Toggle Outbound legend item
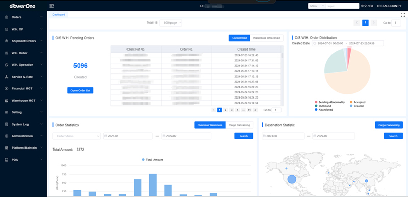The height and width of the screenshot is (197, 408). (323, 106)
